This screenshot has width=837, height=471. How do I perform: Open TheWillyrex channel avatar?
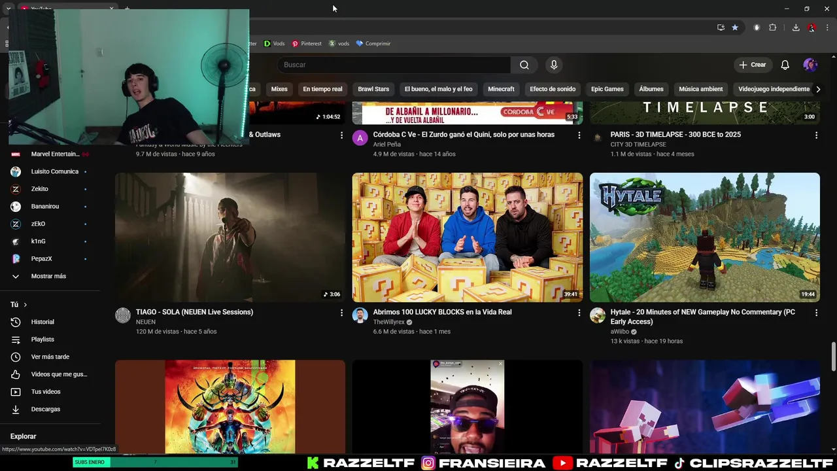[x=360, y=315]
